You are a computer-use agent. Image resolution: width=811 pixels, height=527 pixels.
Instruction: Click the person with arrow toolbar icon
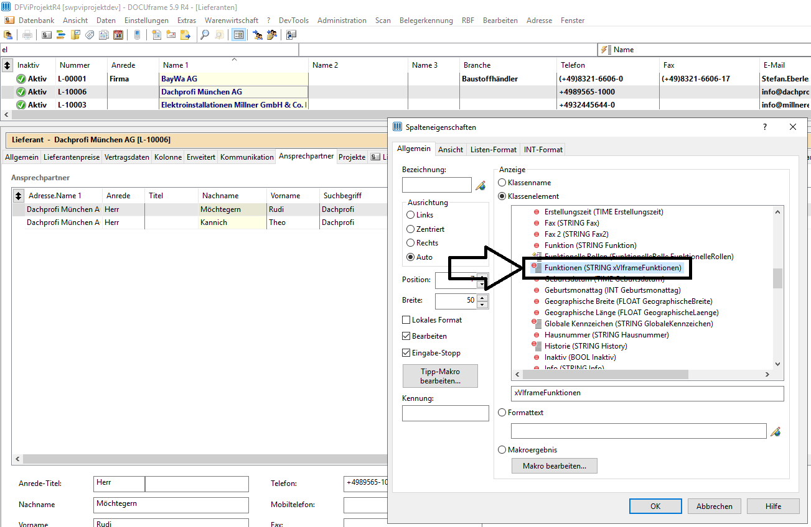point(258,35)
